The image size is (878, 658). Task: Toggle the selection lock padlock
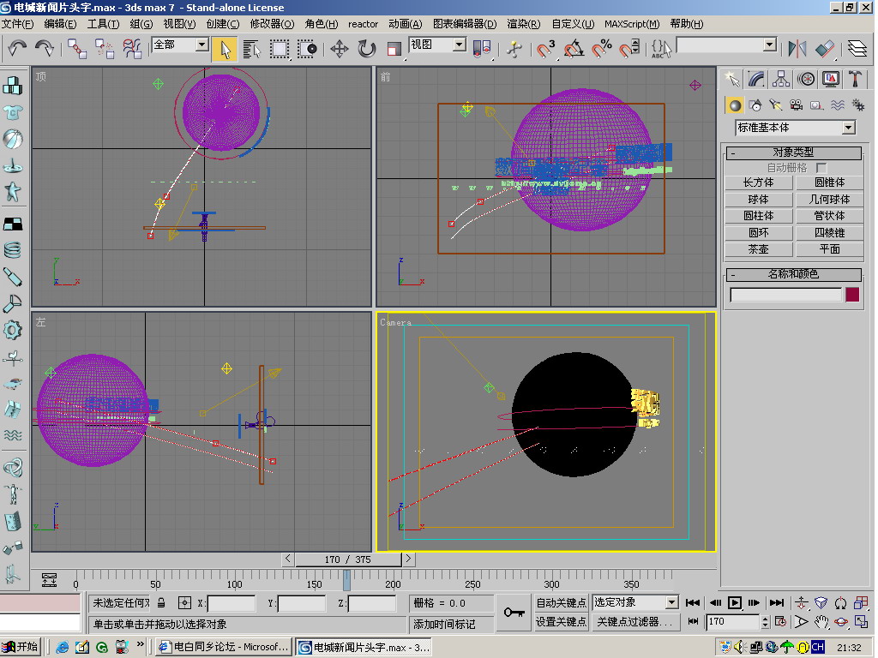coord(161,603)
